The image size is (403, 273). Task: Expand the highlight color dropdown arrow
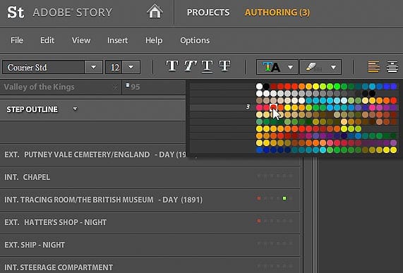333,67
